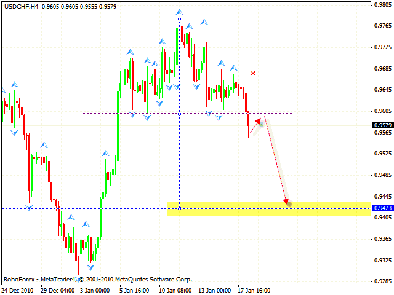Click the red X marker near 0.9685
This screenshot has height=295, width=394.
click(x=253, y=73)
